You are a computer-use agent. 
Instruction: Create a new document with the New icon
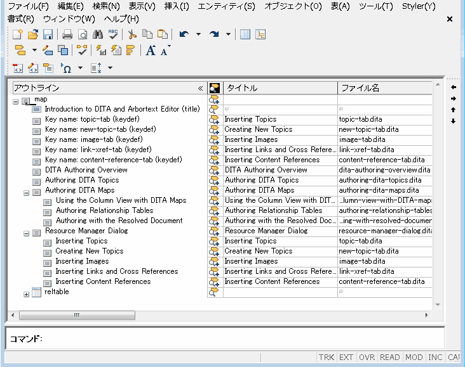coord(18,34)
